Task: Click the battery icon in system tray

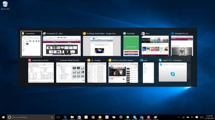Action: coord(188,117)
